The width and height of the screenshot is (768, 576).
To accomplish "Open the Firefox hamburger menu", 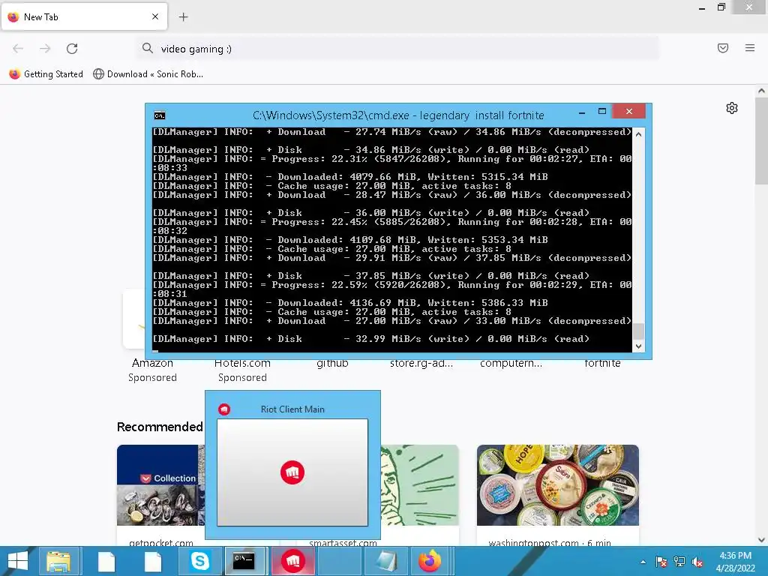I will (x=750, y=48).
